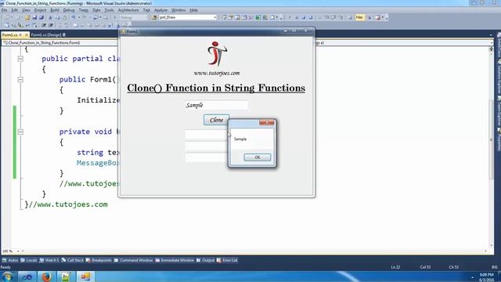
Task: Open the Build menu
Action: 55,10
